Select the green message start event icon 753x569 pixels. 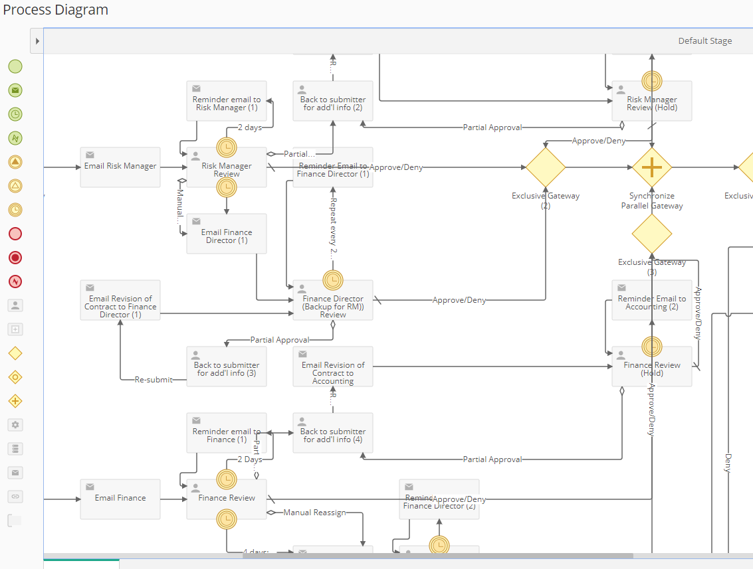pyautogui.click(x=15, y=90)
